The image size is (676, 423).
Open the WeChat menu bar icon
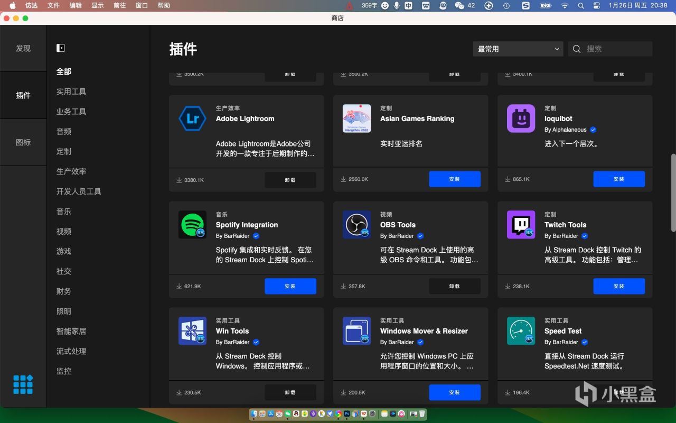click(x=459, y=5)
